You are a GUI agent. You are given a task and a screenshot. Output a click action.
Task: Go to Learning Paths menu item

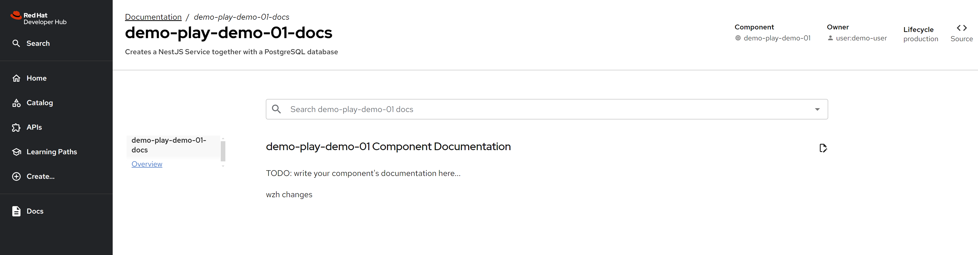[x=52, y=152]
